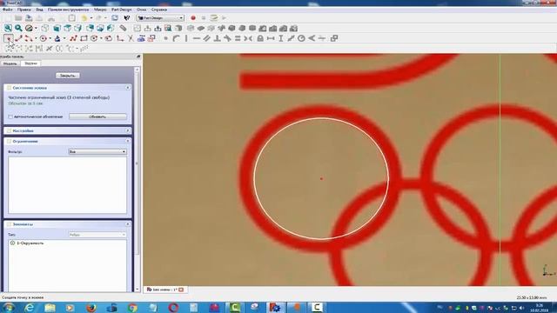Open Internet Explorer from taskbar
This screenshot has height=313, width=557.
(x=30, y=308)
